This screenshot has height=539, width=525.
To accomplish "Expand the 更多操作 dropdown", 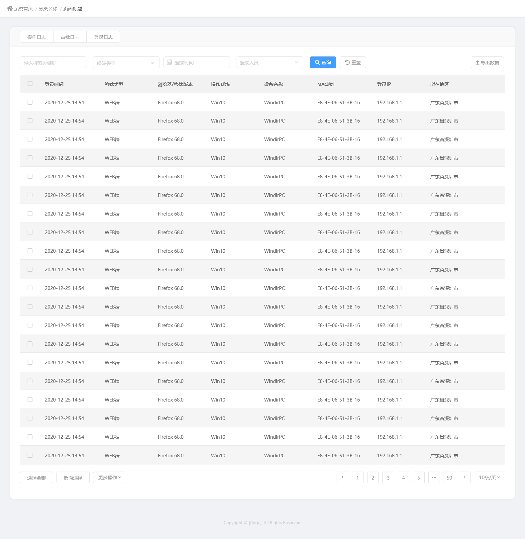I will [110, 477].
